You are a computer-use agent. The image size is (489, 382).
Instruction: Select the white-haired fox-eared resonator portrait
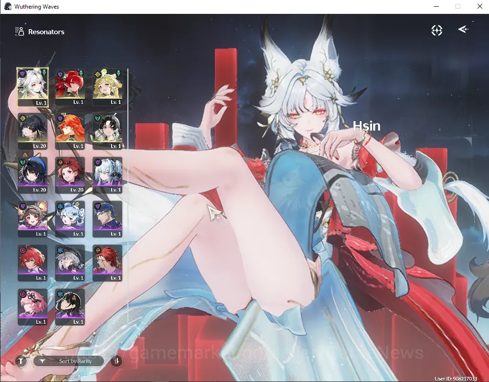click(33, 87)
